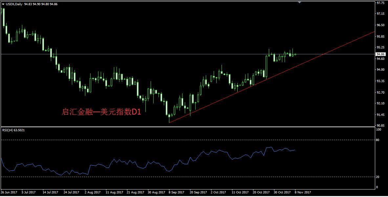
Task: Click the RSI scale value 0
Action: (377, 187)
